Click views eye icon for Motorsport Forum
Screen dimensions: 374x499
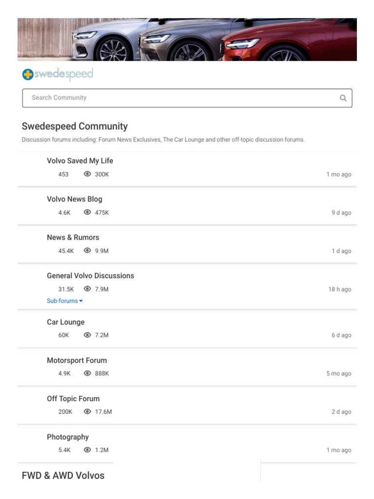[88, 373]
